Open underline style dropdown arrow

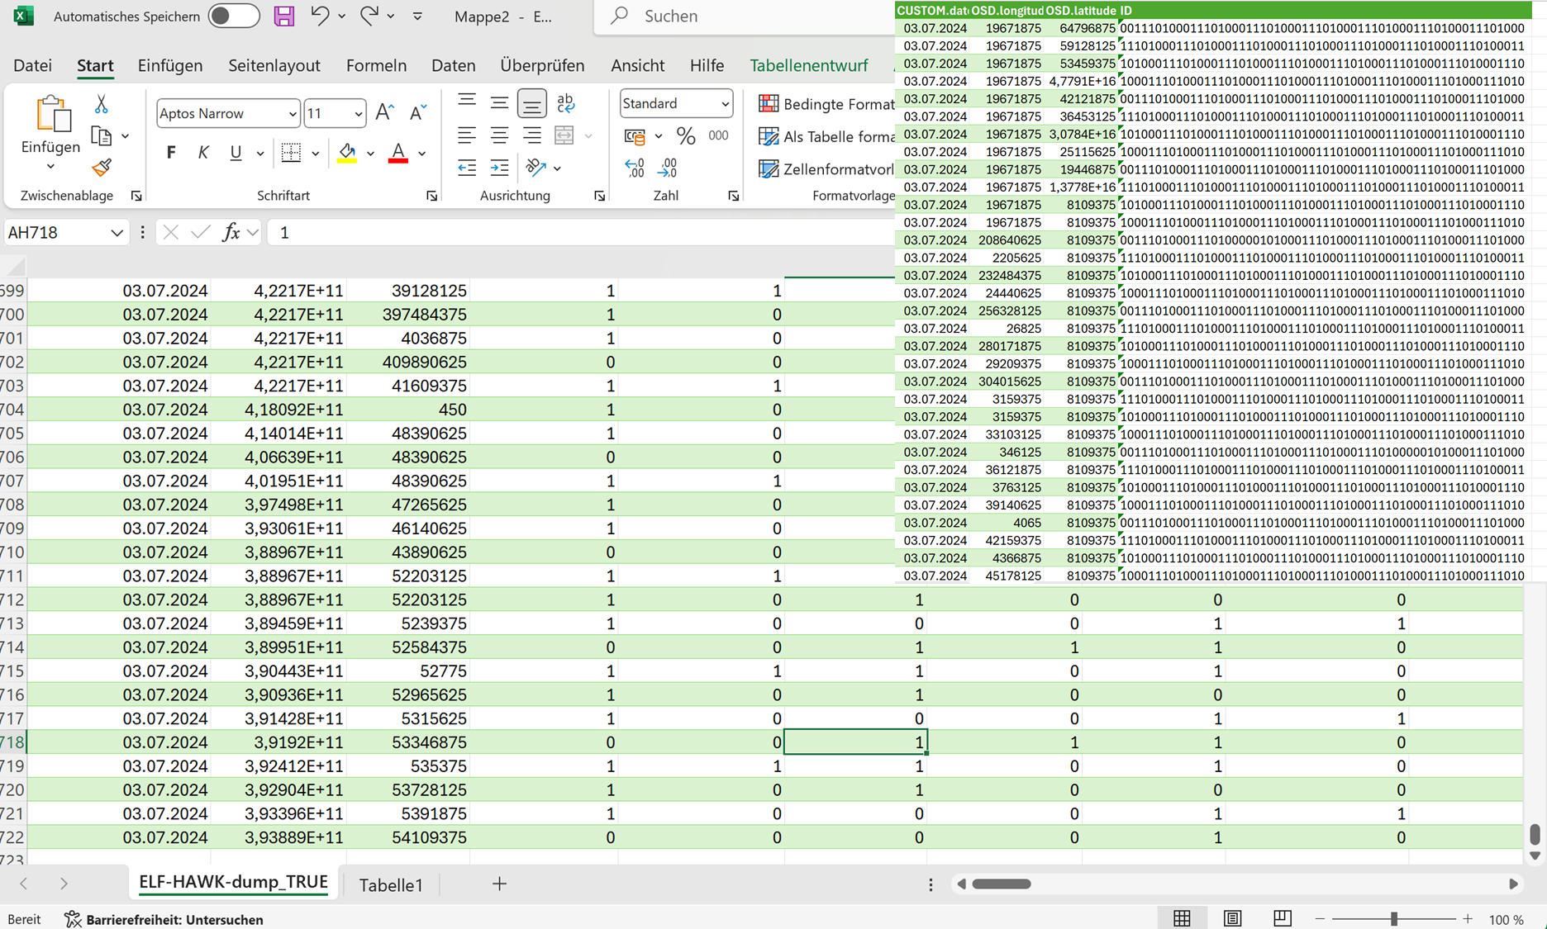coord(259,154)
